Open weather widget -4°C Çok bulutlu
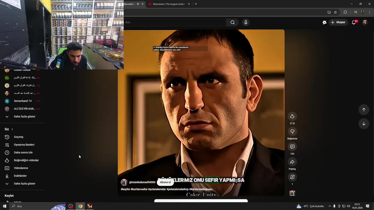This screenshot has width=374, height=210. [x=310, y=206]
